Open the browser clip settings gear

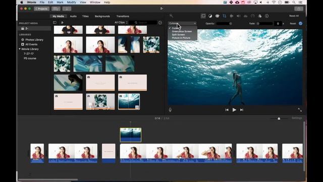[x=160, y=22]
